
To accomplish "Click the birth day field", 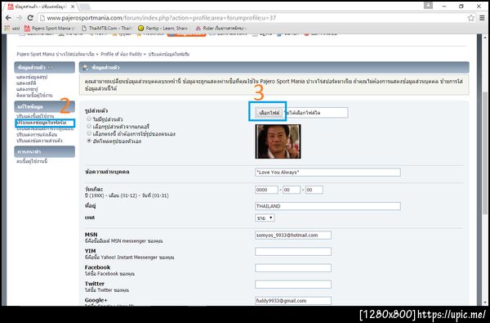I will click(314, 190).
